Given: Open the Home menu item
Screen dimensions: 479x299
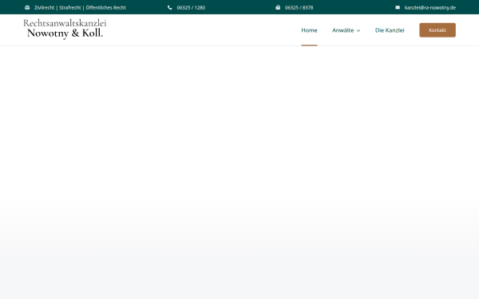Looking at the screenshot, I should [x=309, y=30].
